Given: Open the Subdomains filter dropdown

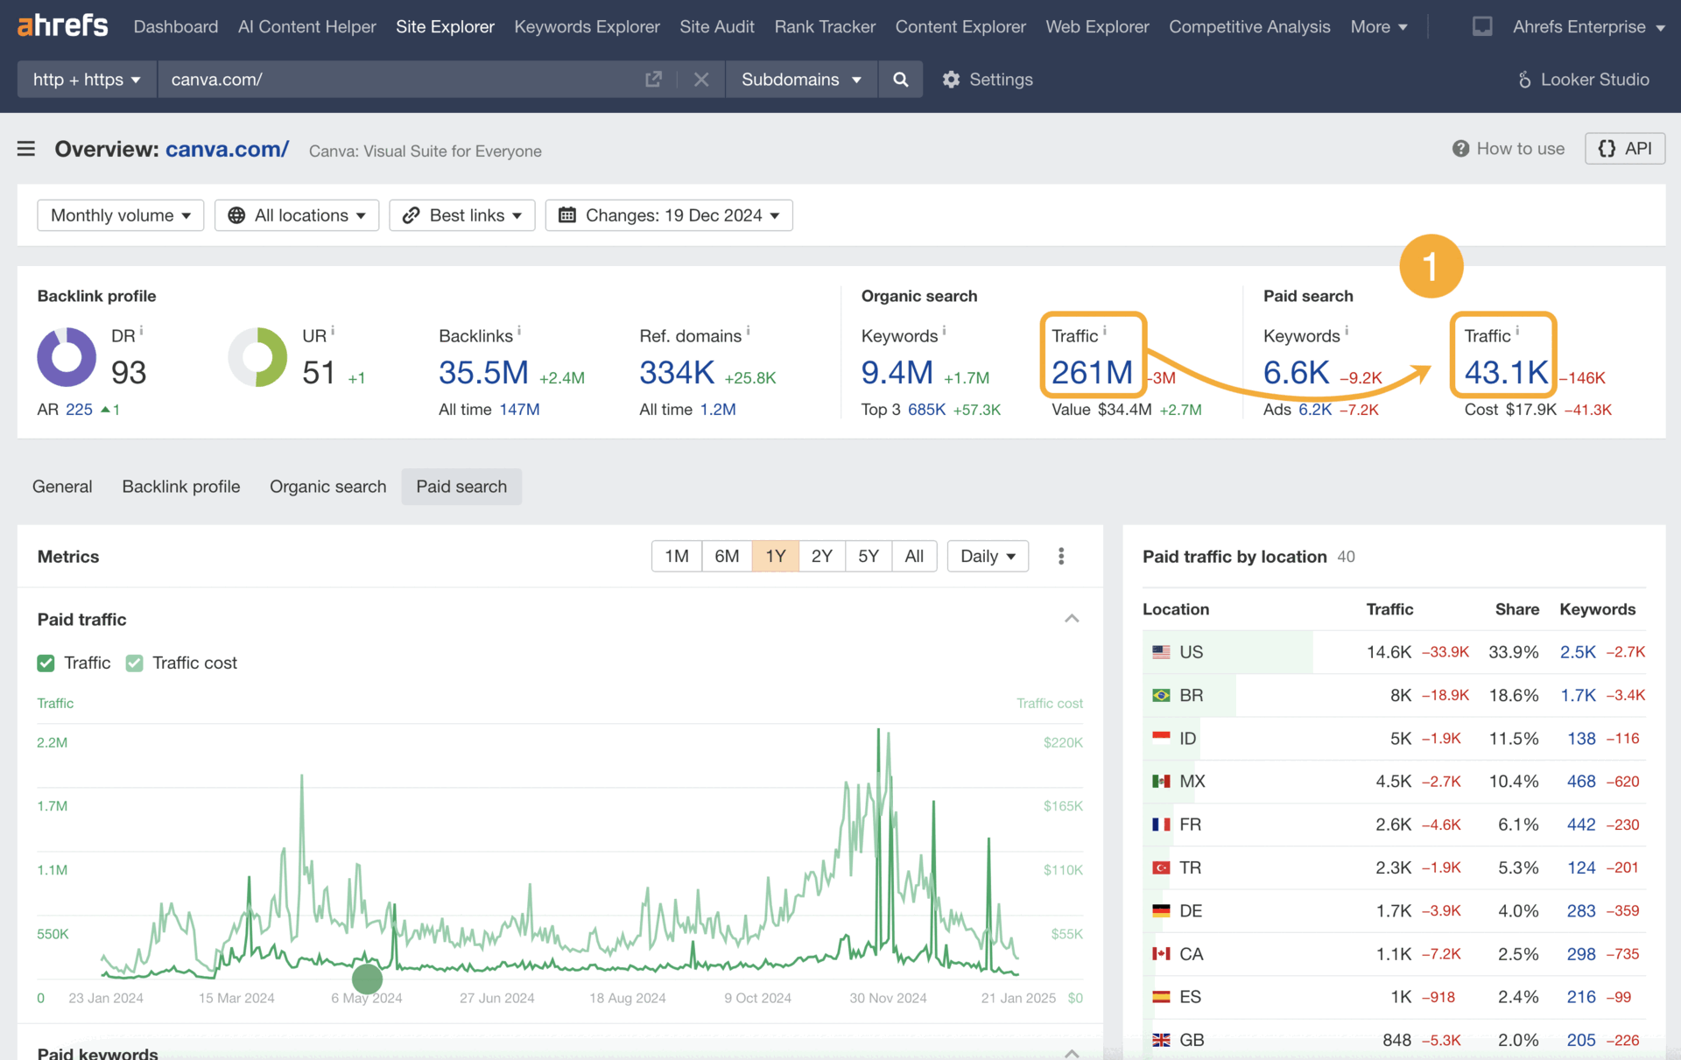Looking at the screenshot, I should 800,80.
